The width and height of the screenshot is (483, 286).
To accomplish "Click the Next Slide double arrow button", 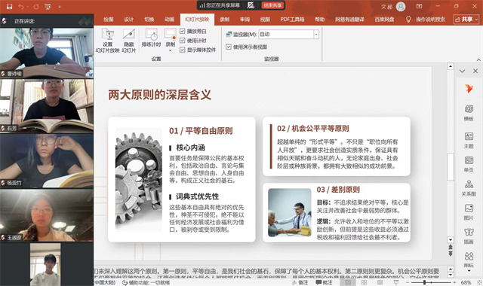I will [451, 254].
